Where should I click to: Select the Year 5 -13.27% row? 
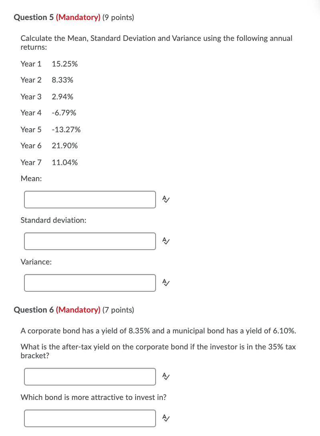(x=50, y=129)
